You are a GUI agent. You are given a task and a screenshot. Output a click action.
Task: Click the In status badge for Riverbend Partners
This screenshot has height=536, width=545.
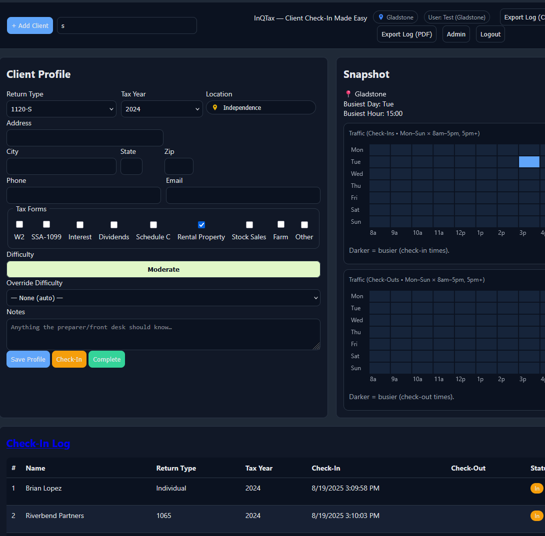[x=536, y=516]
